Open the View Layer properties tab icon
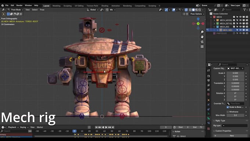Viewport: 250px width, 141px height. point(208,85)
